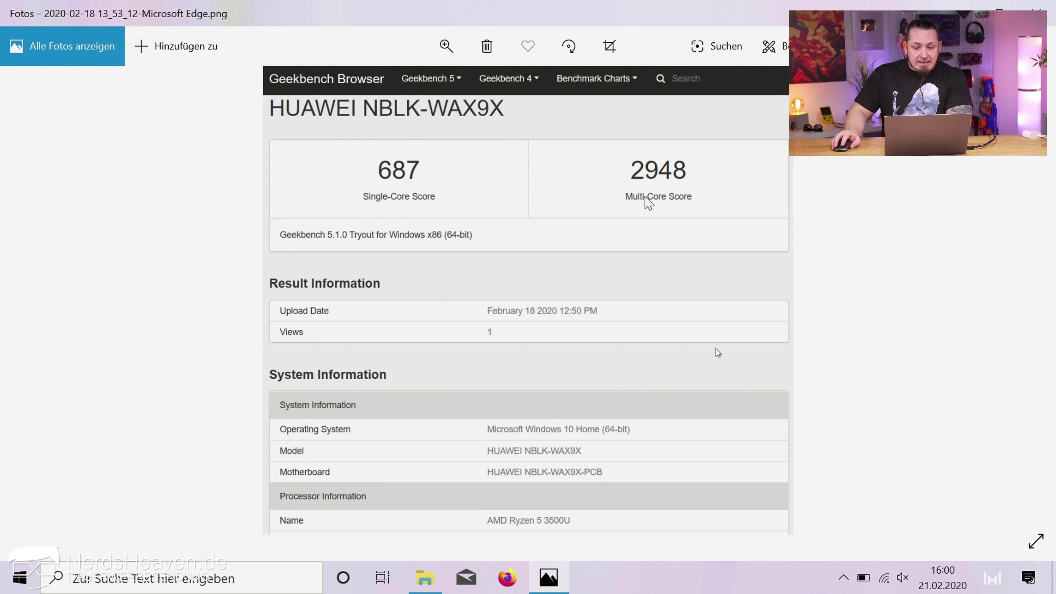Click the Model row label
Viewport: 1056px width, 594px height.
pyautogui.click(x=291, y=450)
